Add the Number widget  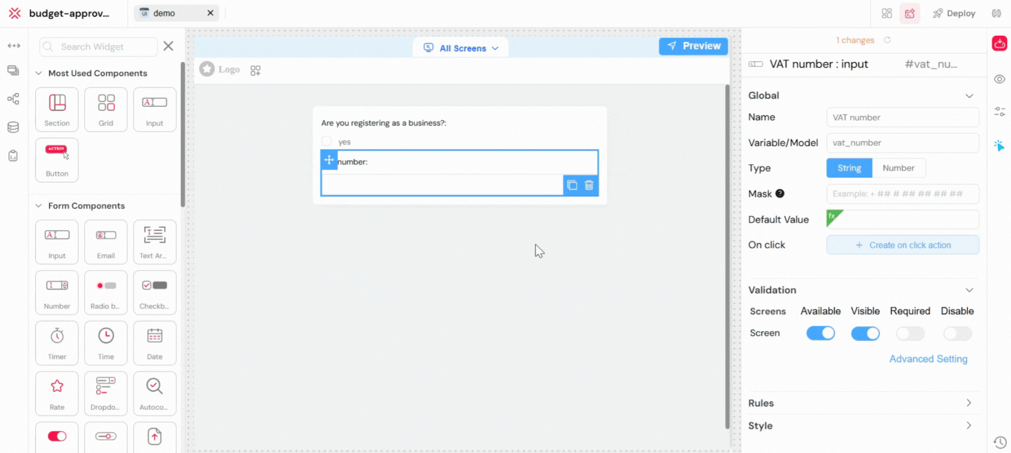[57, 292]
